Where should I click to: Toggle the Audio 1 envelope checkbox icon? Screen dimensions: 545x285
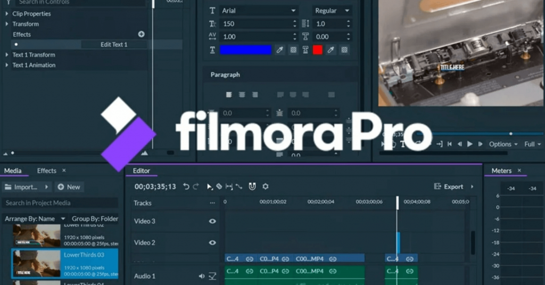pyautogui.click(x=212, y=276)
